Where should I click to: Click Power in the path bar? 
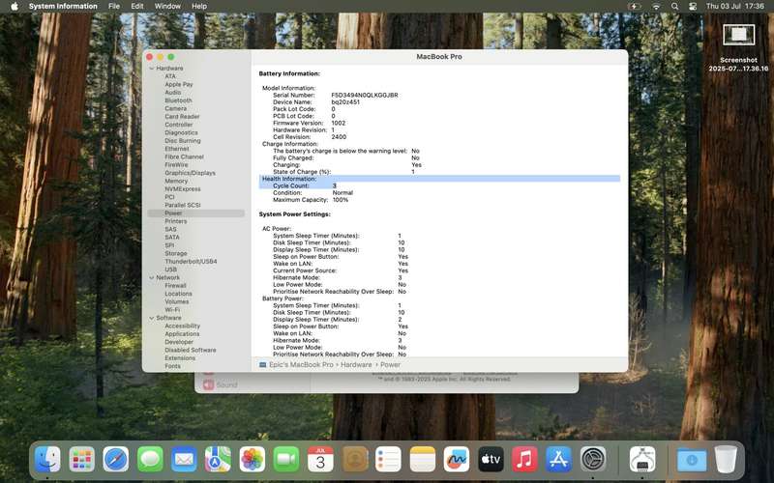point(390,365)
